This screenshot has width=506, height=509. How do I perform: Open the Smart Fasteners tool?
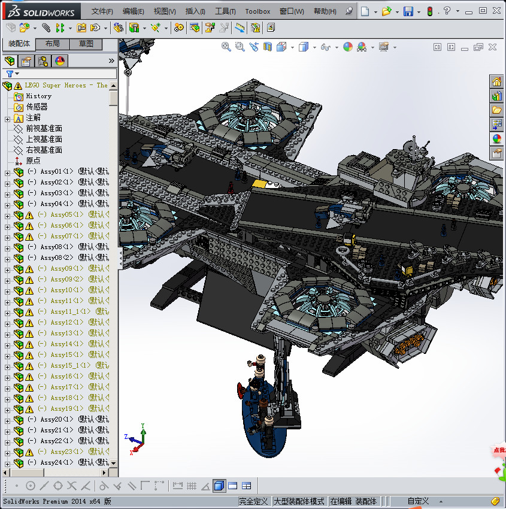[x=81, y=28]
